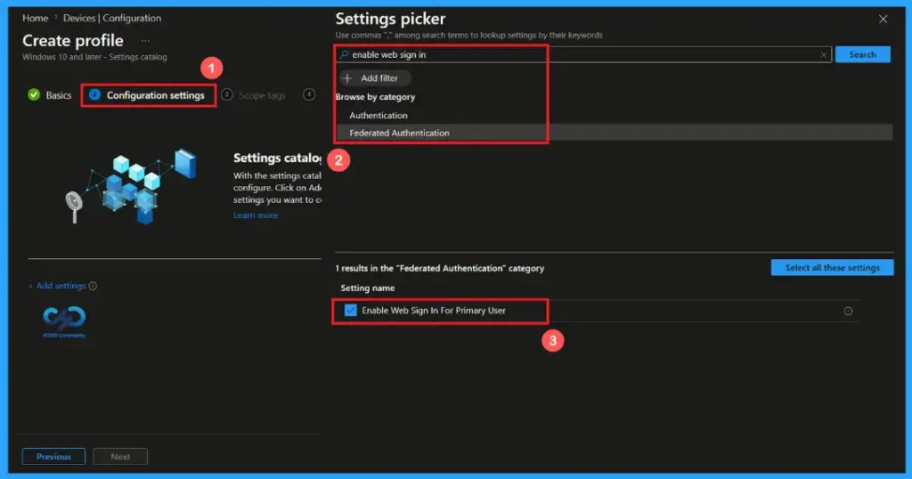Click the Setting name column header
912x479 pixels.
tap(368, 288)
